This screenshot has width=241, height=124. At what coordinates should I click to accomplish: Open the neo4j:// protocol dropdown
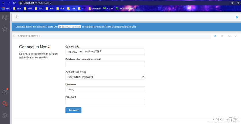coord(74,52)
